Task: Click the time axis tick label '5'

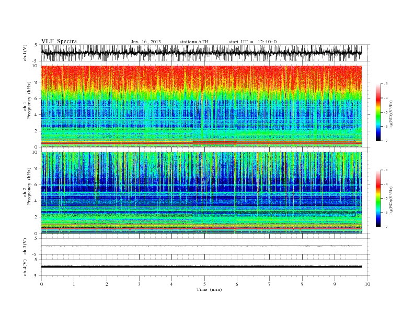Action: tap(204, 284)
